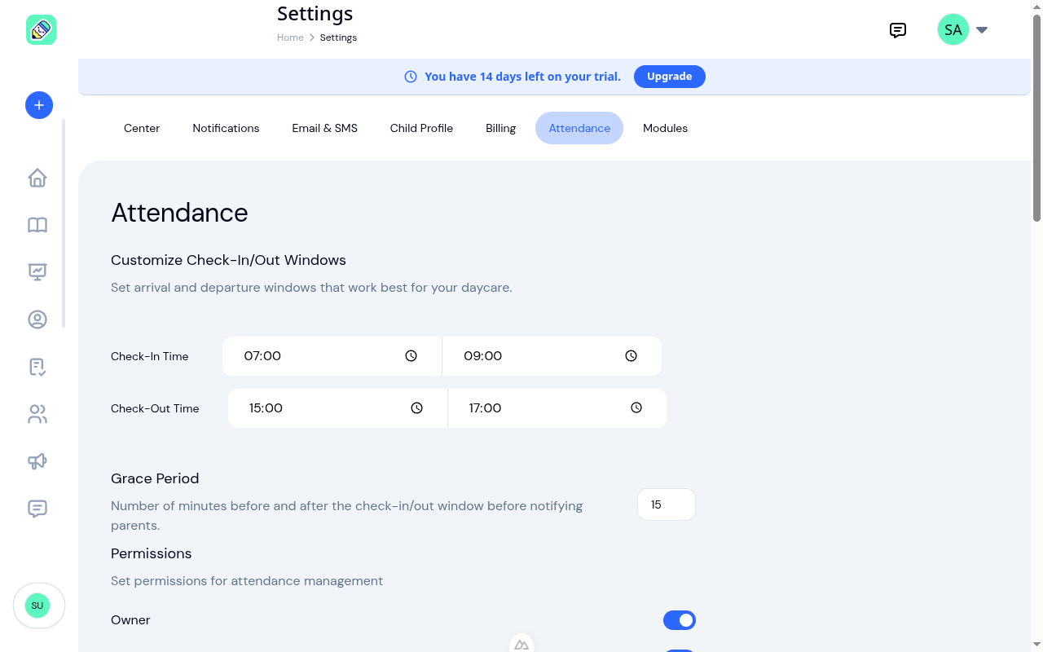Open the megaphone announcements icon in sidebar
Image resolution: width=1043 pixels, height=652 pixels.
37,461
